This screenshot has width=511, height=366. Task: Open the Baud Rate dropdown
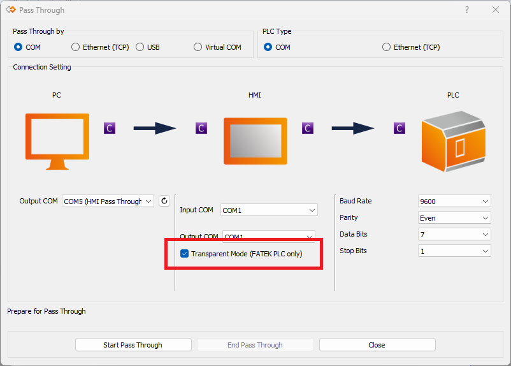454,201
